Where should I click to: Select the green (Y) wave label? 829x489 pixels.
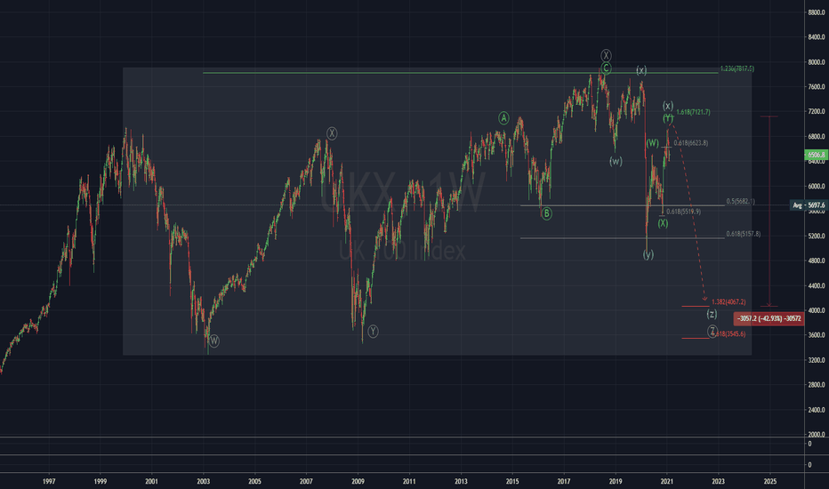668,117
